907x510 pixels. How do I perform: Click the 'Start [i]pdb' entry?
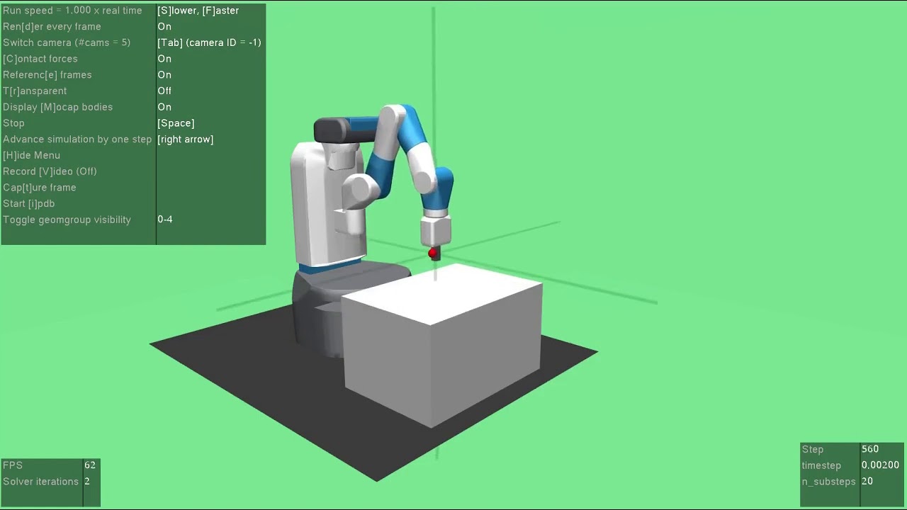pos(29,203)
